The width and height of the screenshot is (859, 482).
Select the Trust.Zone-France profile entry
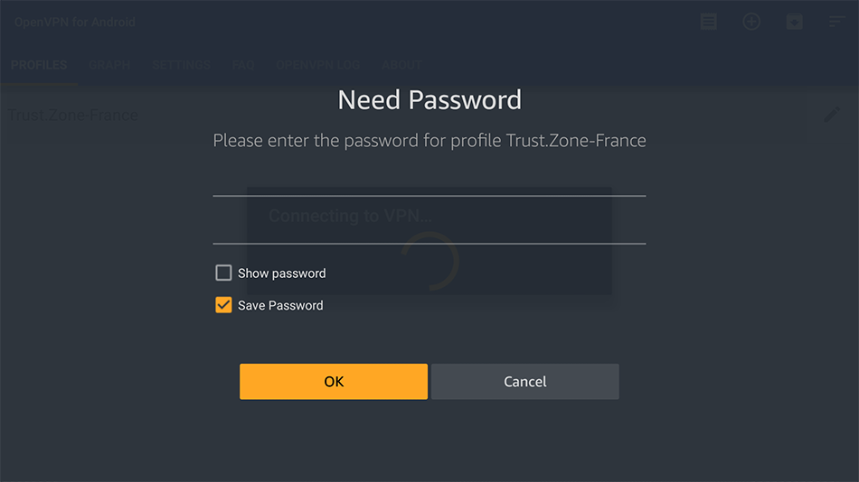pos(73,116)
